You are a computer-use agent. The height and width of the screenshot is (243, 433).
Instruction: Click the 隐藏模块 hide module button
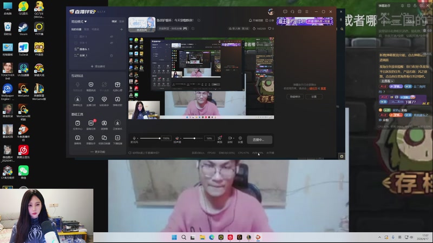(295, 97)
